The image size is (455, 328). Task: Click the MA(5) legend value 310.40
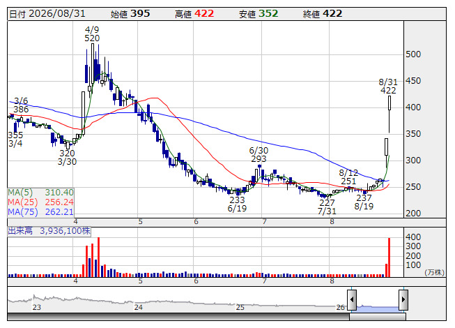59,193
